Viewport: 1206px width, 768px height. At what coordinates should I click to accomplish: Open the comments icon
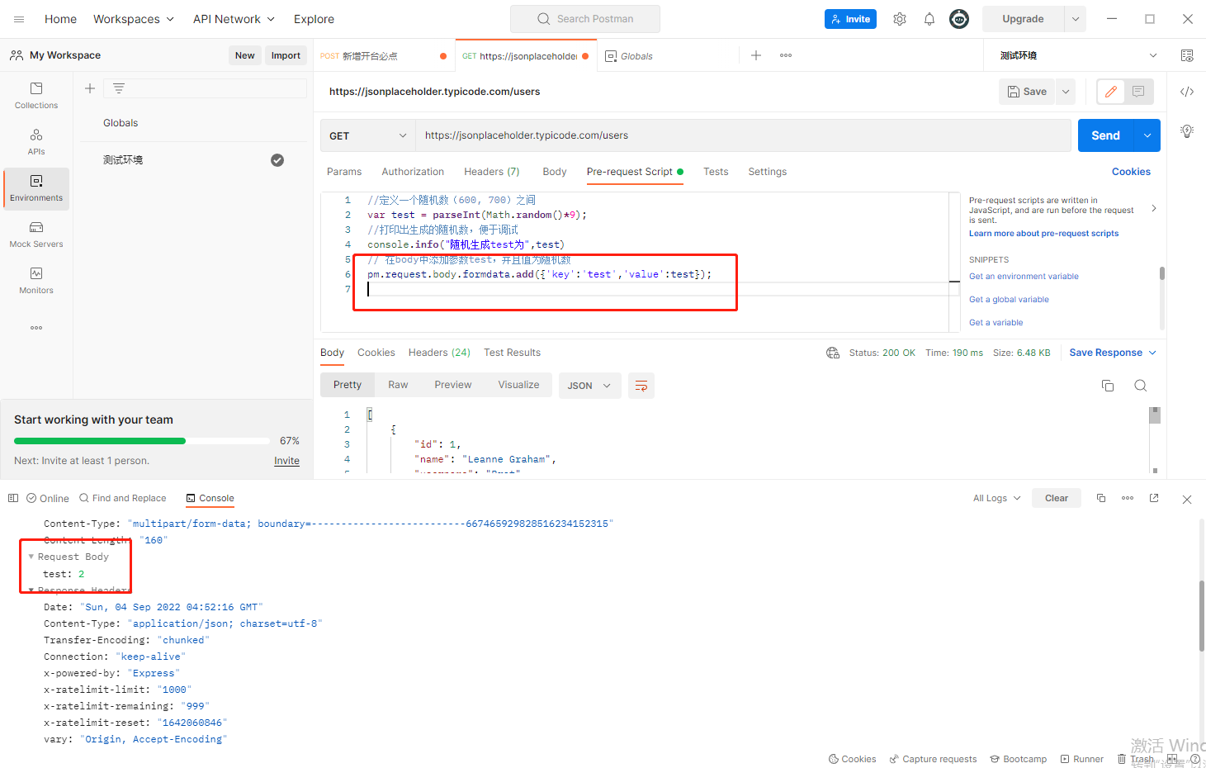pos(1138,92)
